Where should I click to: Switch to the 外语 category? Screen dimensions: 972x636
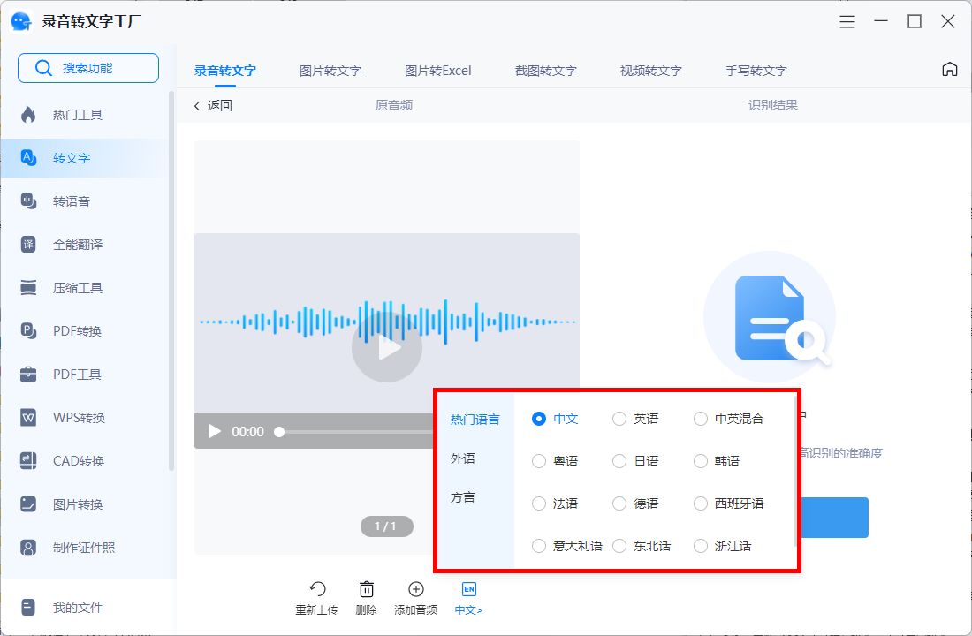pos(463,458)
